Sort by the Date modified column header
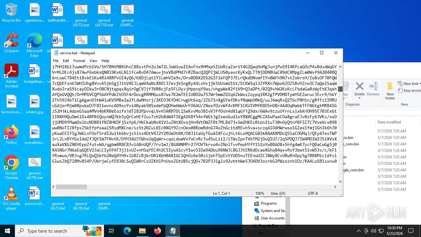The height and width of the screenshot is (237, 421). 389,122
